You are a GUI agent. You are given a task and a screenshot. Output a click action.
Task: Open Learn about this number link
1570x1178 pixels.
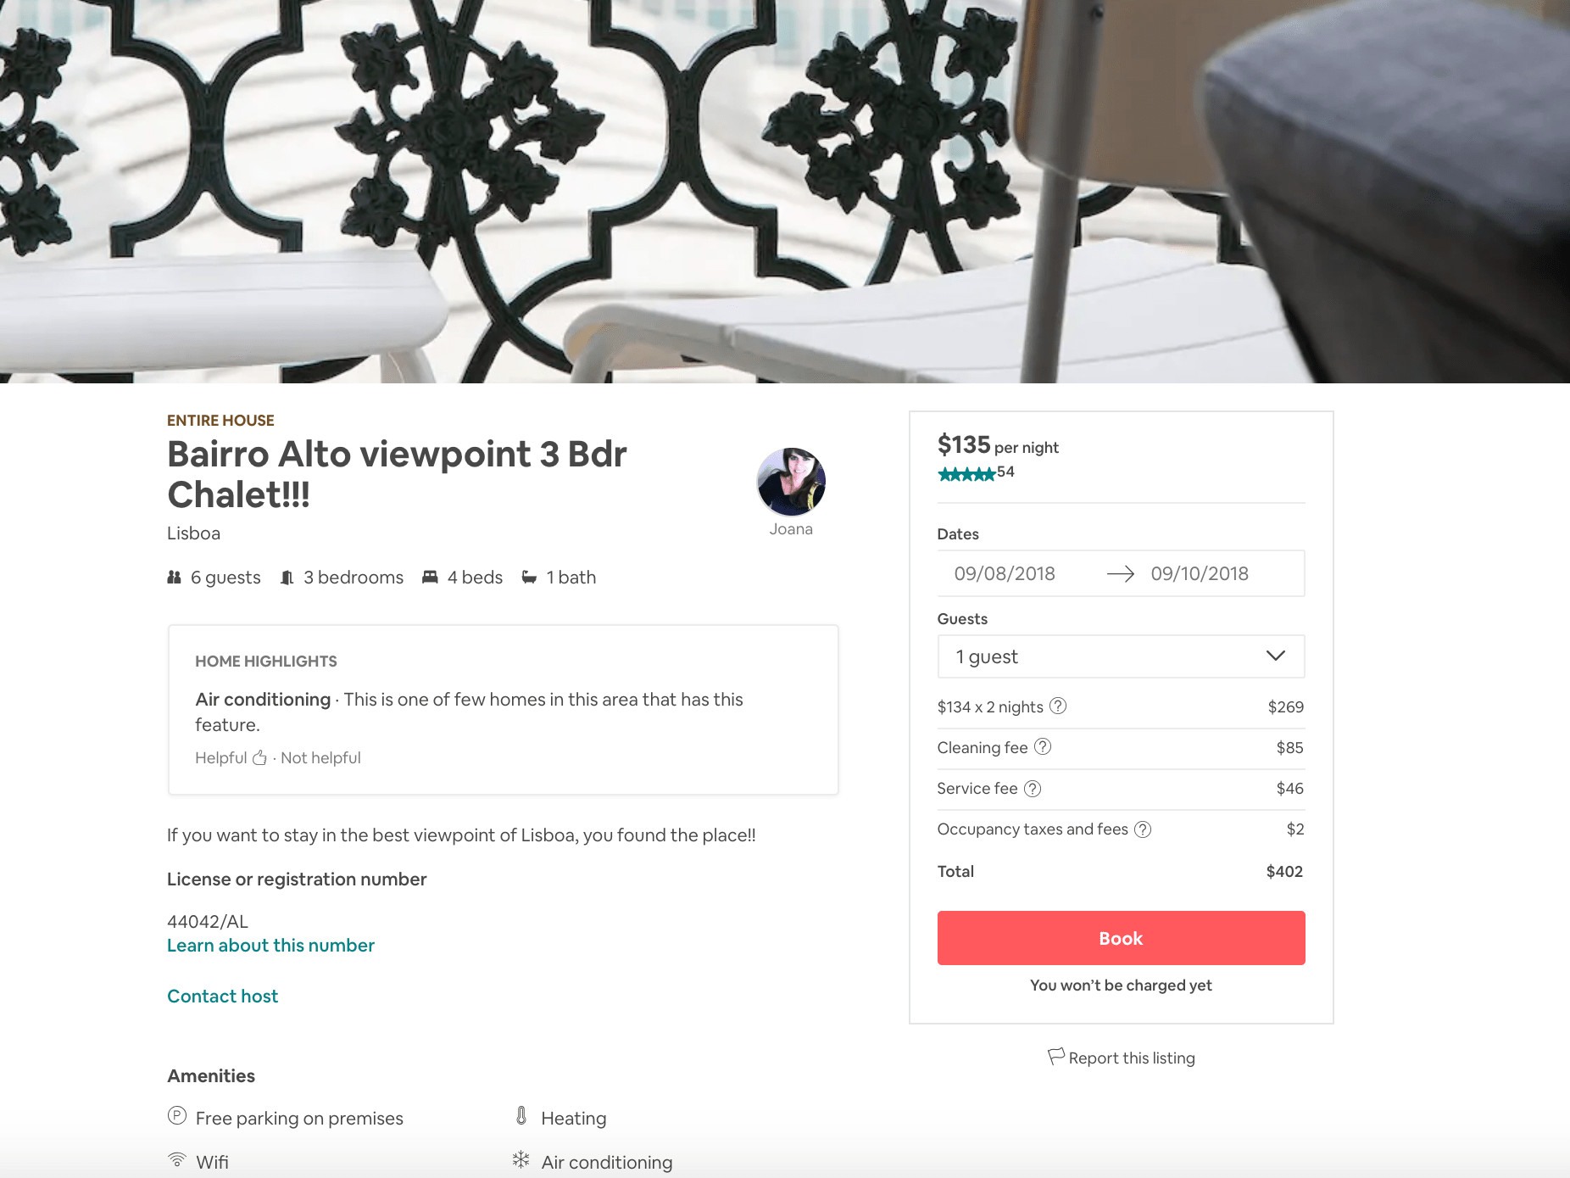(x=270, y=946)
